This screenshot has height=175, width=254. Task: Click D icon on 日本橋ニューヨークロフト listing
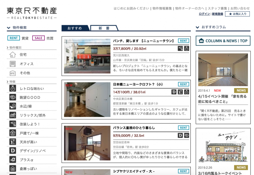pyautogui.click(x=174, y=92)
